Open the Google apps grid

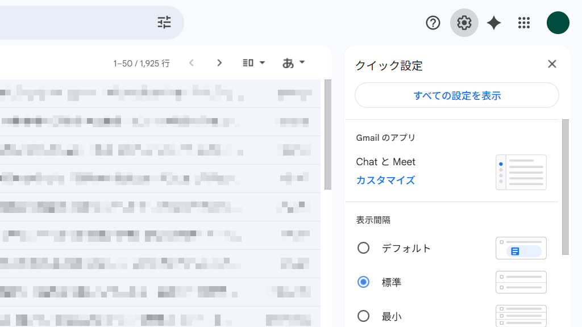(524, 23)
